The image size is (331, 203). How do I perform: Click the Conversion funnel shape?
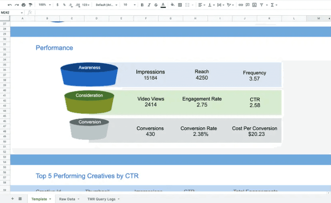[89, 129]
